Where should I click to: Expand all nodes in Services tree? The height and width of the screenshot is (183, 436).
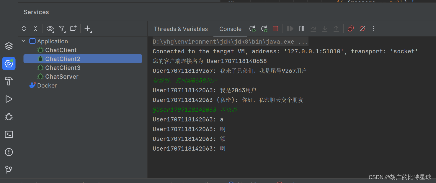coord(24,29)
